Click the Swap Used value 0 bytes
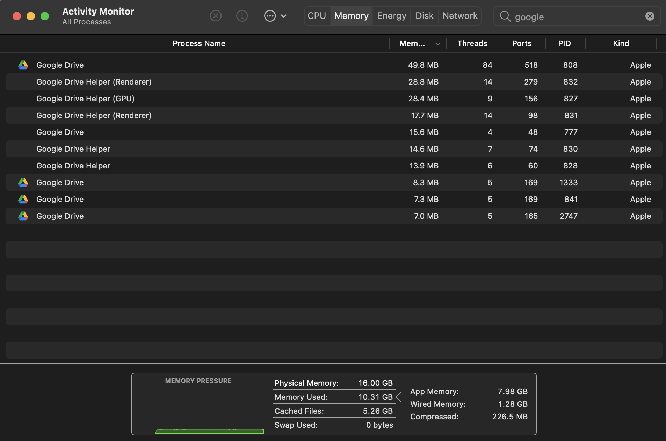Image resolution: width=666 pixels, height=441 pixels. pyautogui.click(x=379, y=425)
